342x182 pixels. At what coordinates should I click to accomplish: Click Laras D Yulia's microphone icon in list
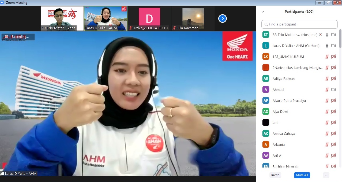[327, 46]
